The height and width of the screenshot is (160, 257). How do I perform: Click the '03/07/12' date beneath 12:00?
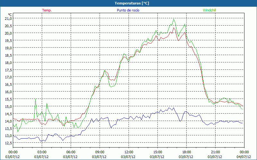128,157
